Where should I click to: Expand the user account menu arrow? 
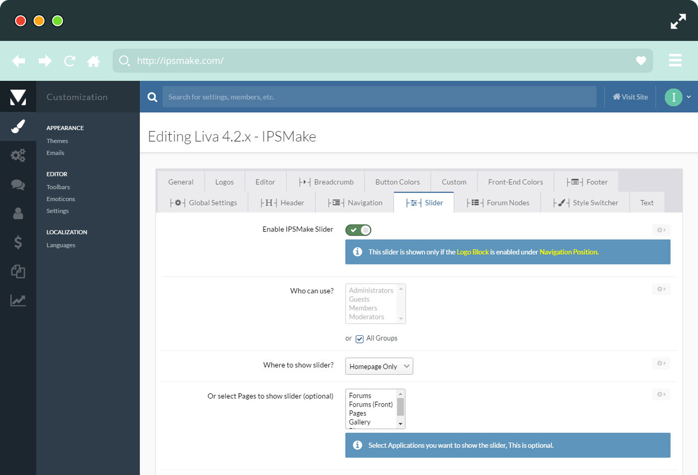click(x=689, y=97)
